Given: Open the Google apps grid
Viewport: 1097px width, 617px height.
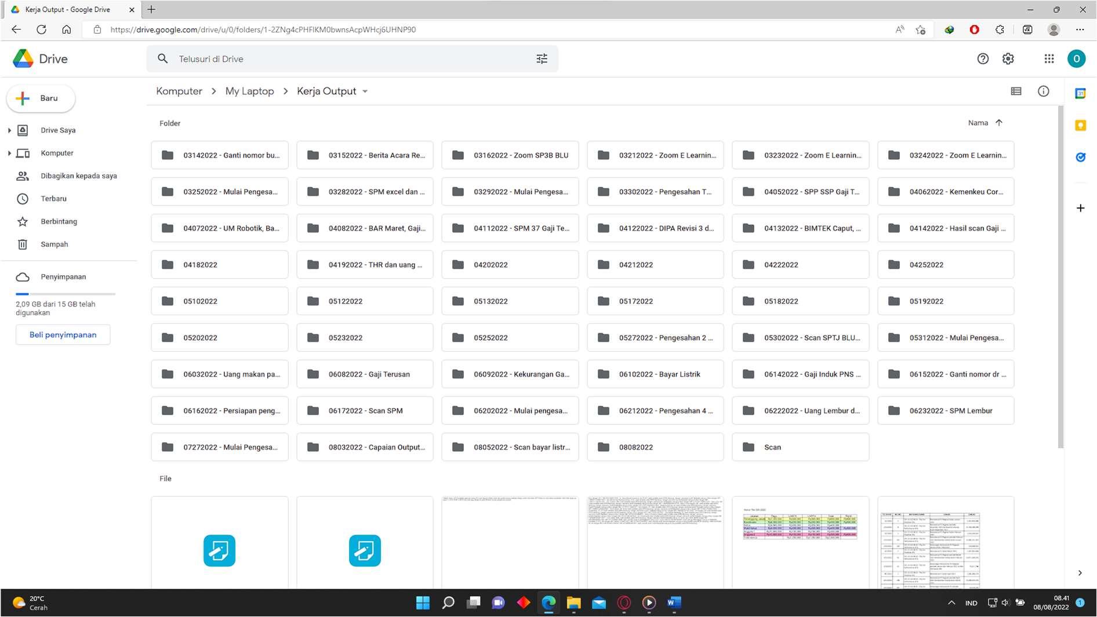Looking at the screenshot, I should (1049, 59).
